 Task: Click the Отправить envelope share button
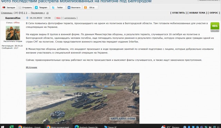tap(25, 8)
